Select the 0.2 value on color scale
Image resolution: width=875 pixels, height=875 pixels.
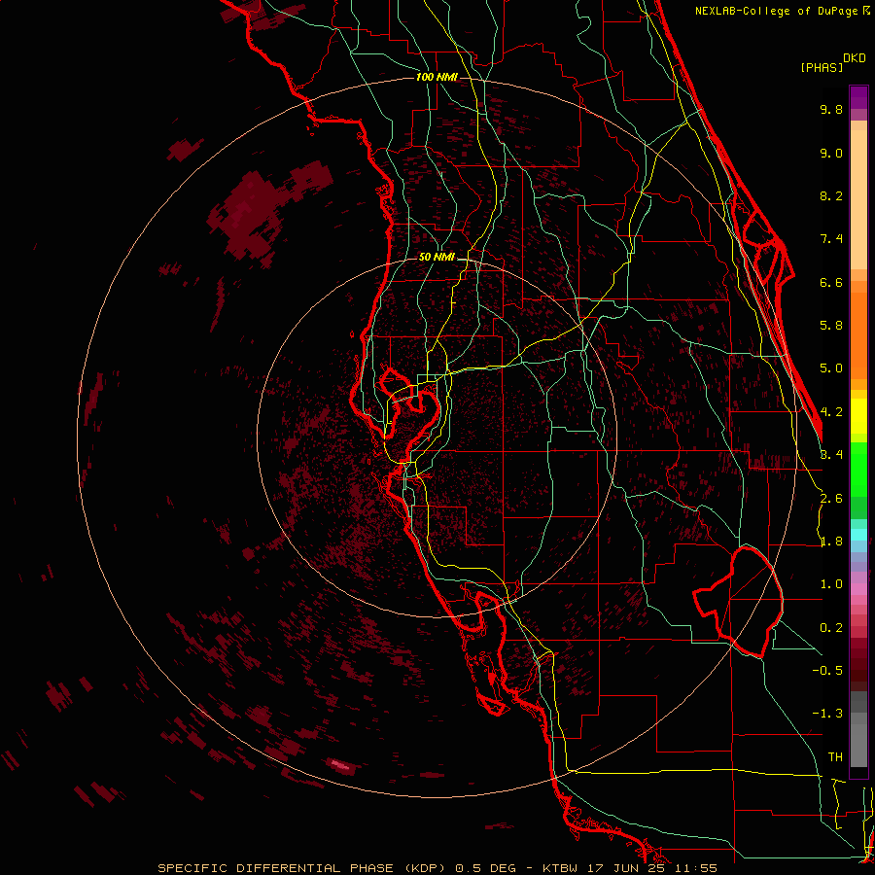831,628
